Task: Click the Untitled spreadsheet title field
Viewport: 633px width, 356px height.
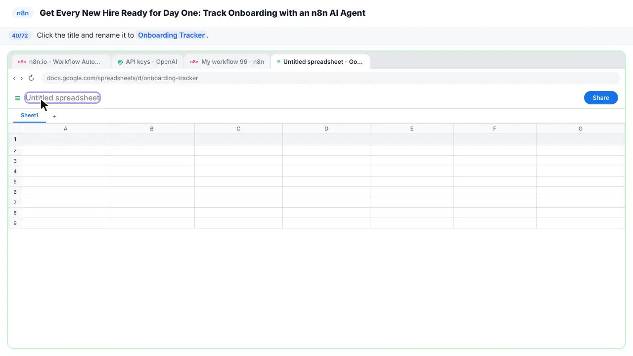Action: click(x=63, y=98)
